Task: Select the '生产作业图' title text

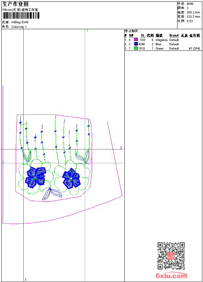Action: [15, 4]
